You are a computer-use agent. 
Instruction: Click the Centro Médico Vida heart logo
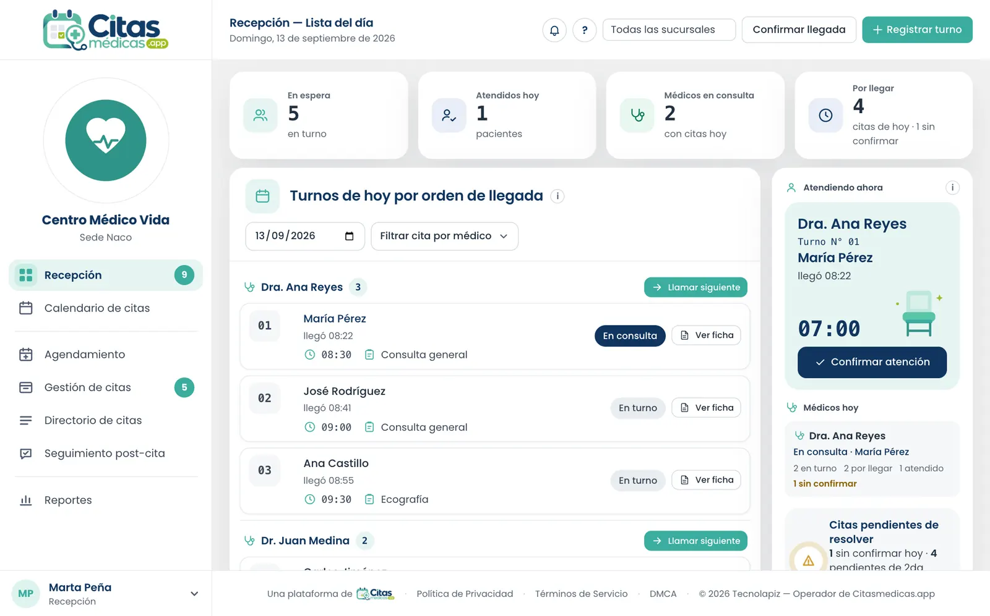tap(106, 140)
